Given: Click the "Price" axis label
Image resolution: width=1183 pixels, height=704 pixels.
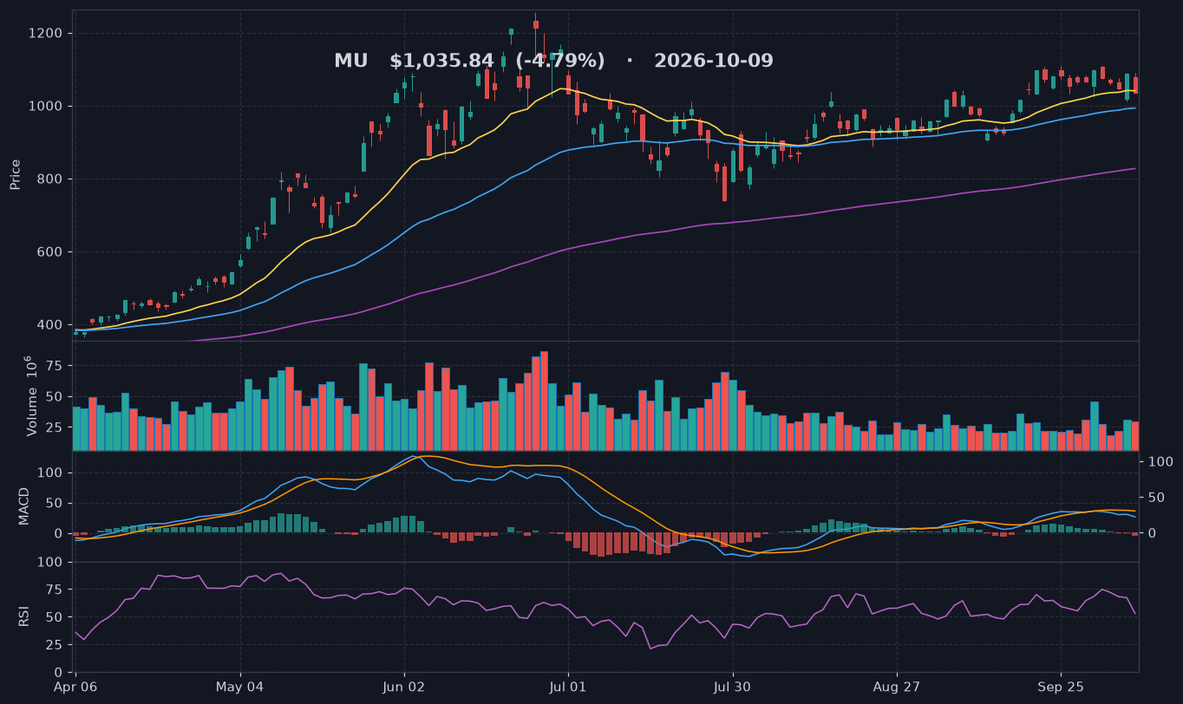Looking at the screenshot, I should click(15, 174).
